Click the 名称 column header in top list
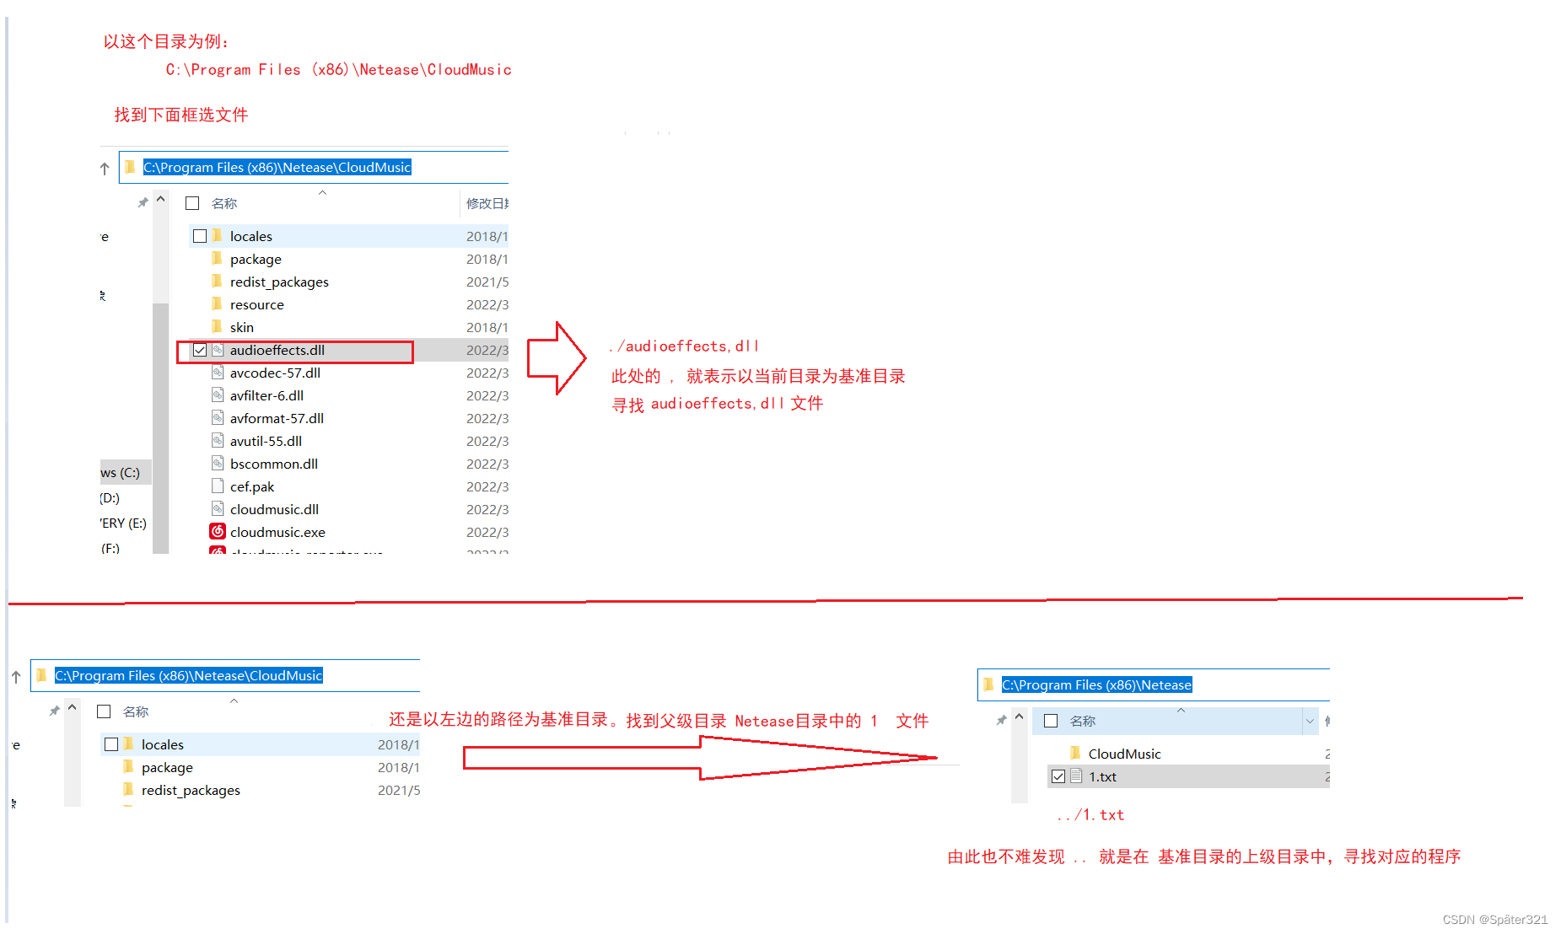The image size is (1561, 934). pyautogui.click(x=224, y=203)
